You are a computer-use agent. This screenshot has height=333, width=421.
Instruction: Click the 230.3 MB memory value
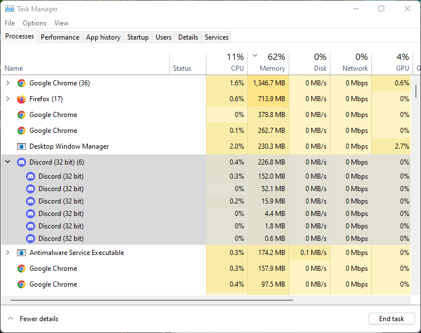(x=272, y=146)
